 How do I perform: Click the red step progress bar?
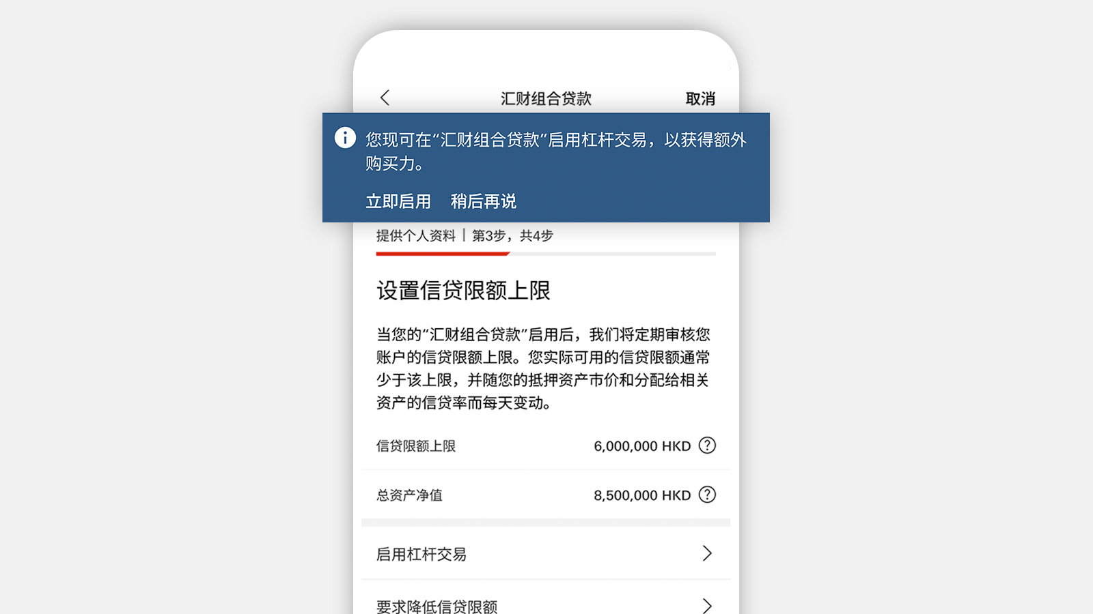443,254
